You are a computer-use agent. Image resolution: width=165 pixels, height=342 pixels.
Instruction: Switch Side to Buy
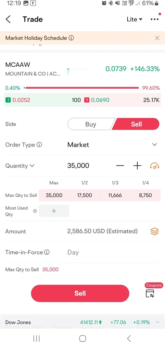(x=91, y=124)
